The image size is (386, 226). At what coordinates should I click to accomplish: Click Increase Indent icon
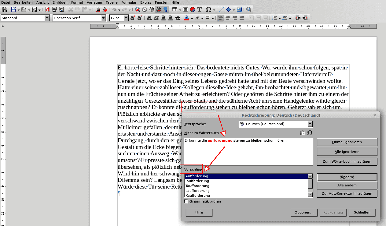coord(298,18)
